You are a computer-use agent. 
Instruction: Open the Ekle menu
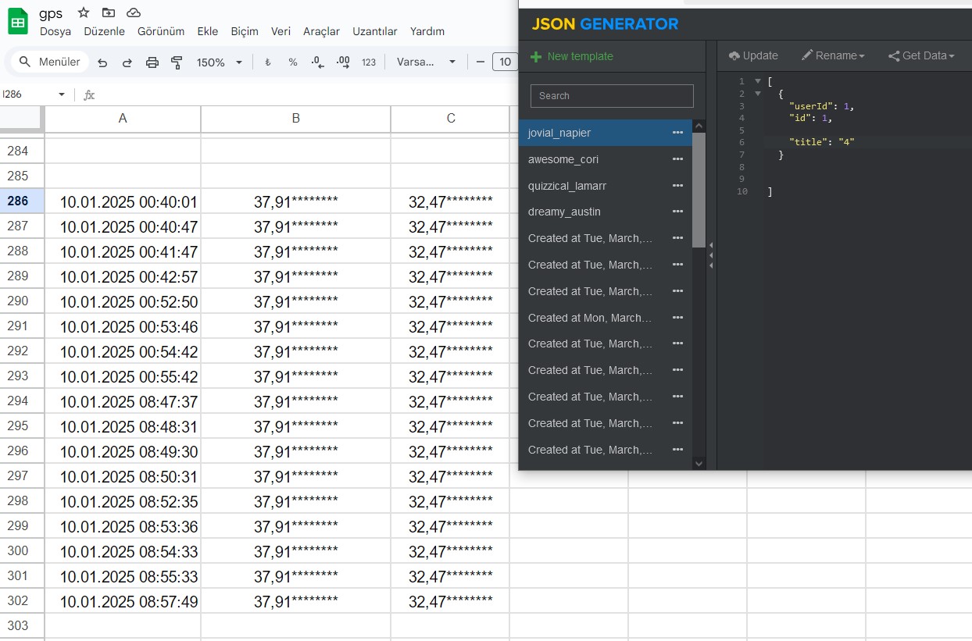208,31
